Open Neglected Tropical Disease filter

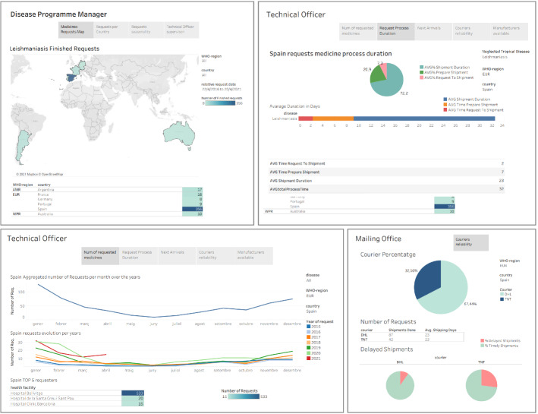505,54
